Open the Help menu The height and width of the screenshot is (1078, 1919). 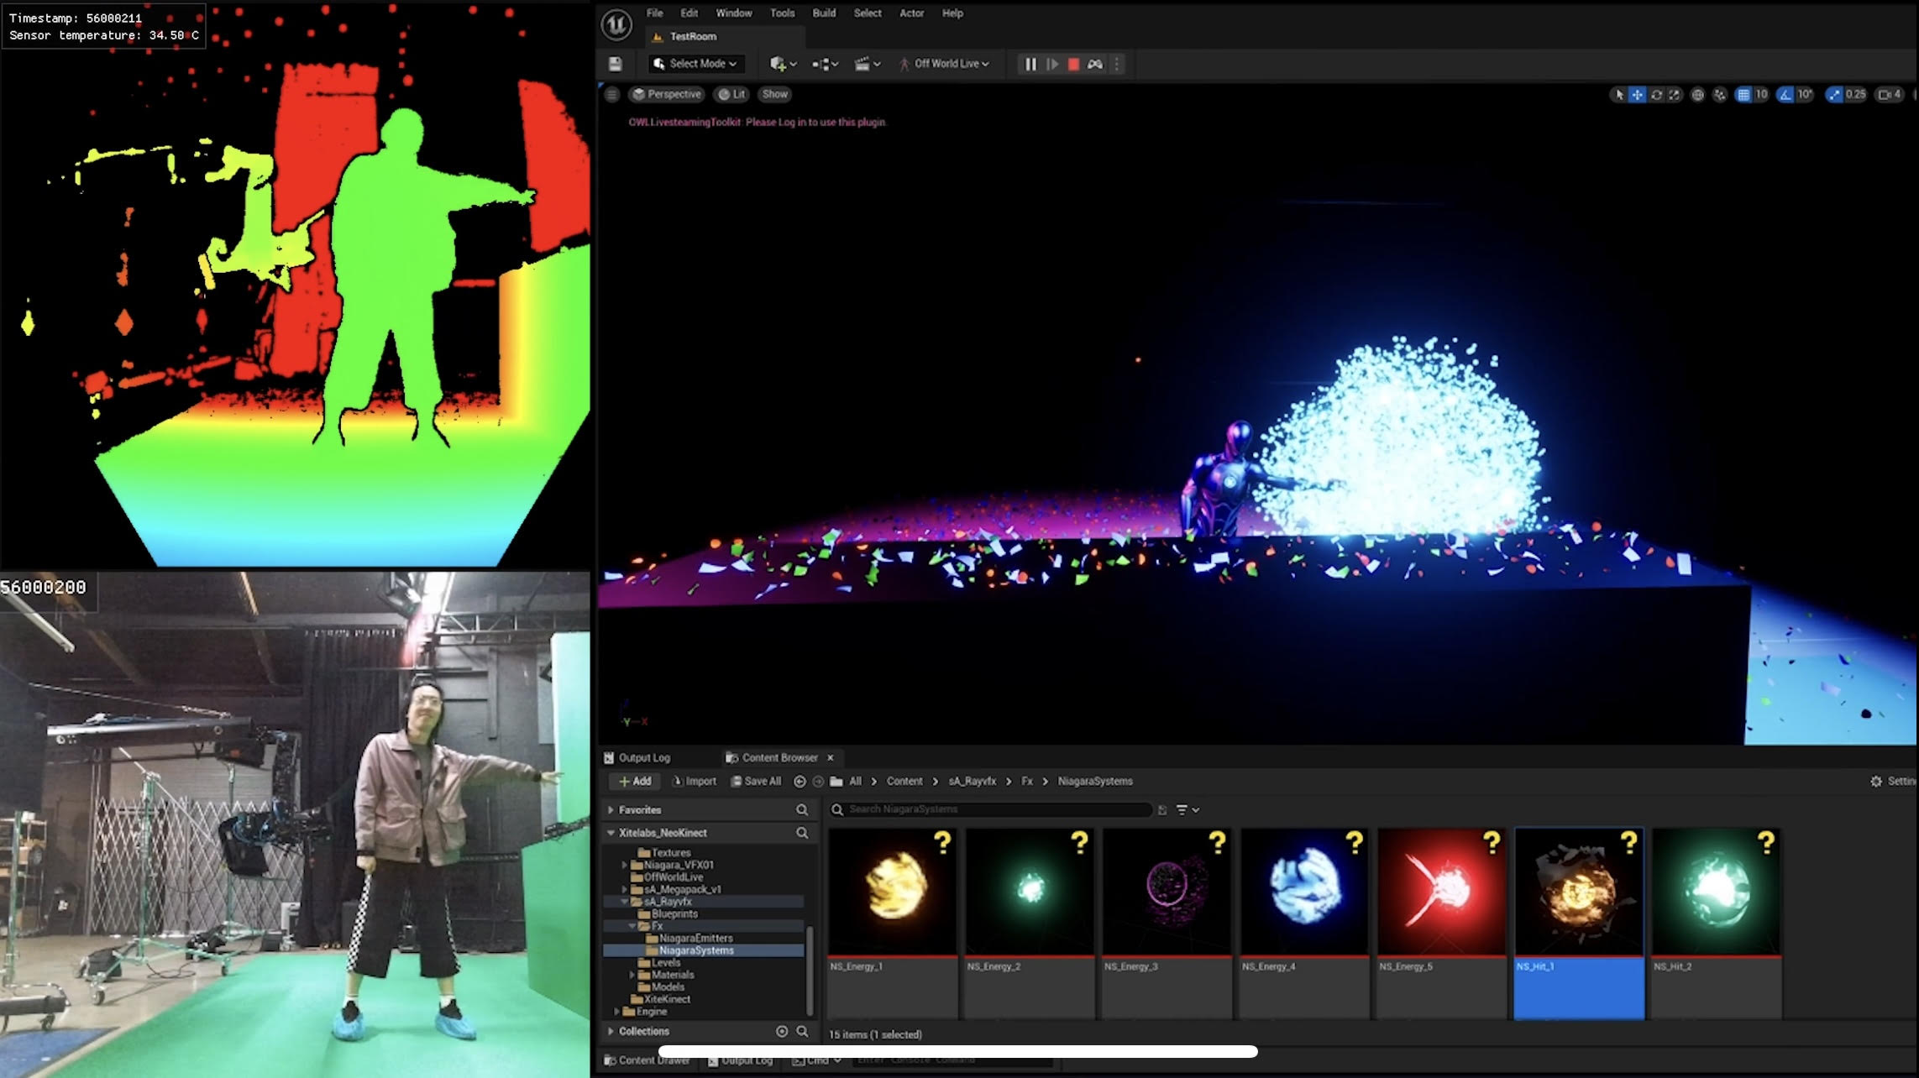(x=952, y=13)
